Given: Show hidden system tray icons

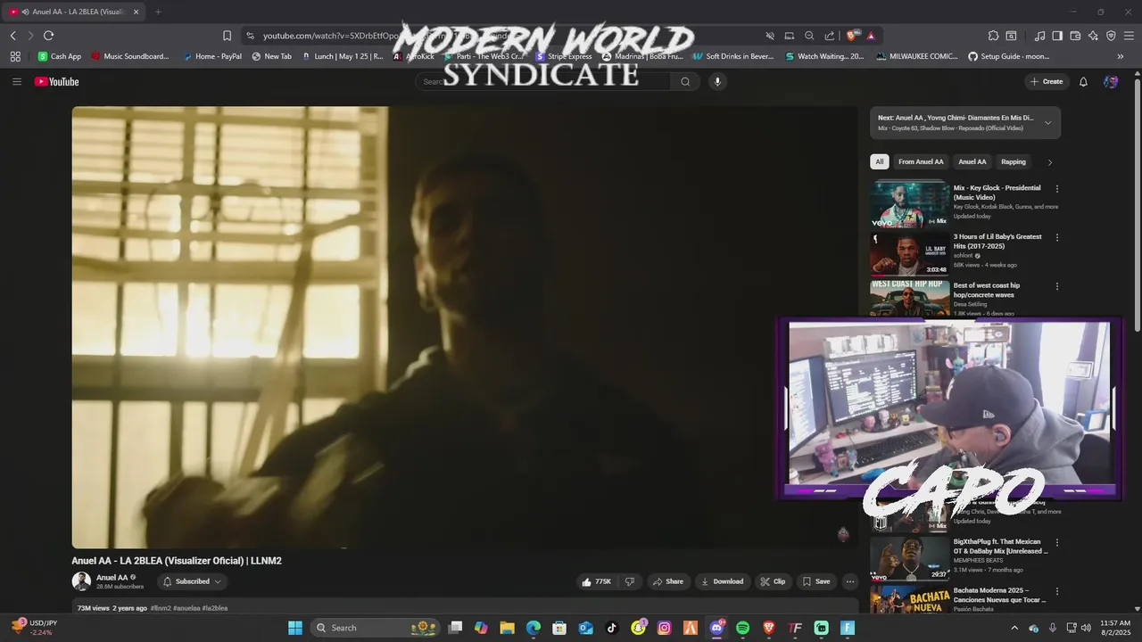Looking at the screenshot, I should (x=1014, y=628).
